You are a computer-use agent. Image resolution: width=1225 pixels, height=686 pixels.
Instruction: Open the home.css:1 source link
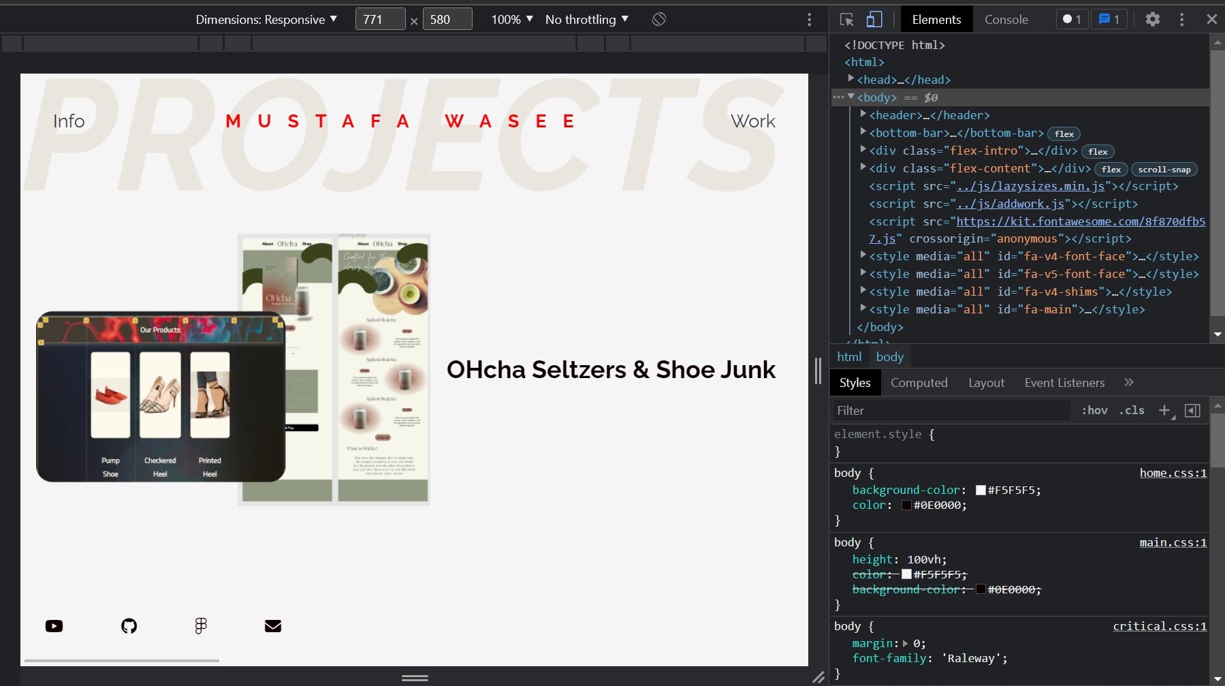click(x=1173, y=473)
